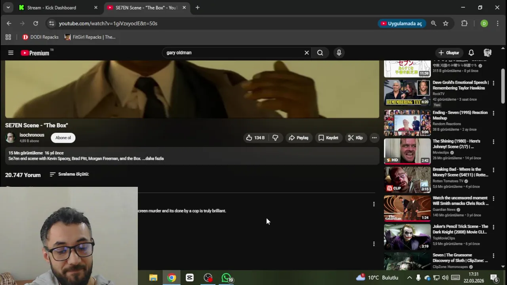This screenshot has width=507, height=285.
Task: Open tab search dropdown arrow
Action: tap(8, 8)
